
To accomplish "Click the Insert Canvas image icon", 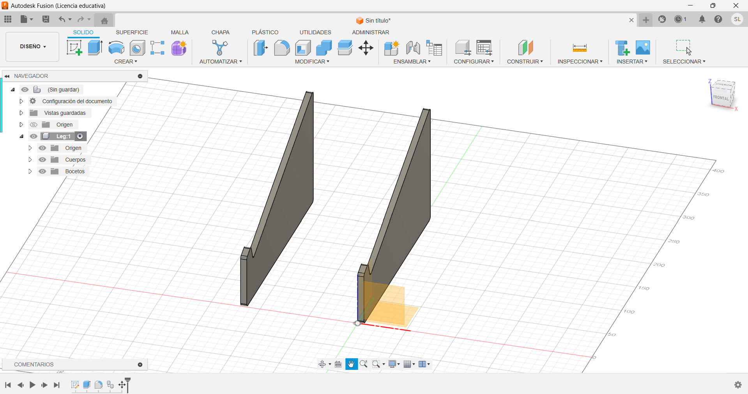I will (643, 48).
